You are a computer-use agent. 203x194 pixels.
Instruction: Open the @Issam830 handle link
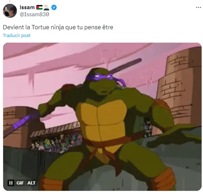tap(34, 14)
